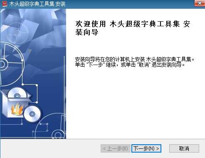The width and height of the screenshot is (205, 158).
Task: Proceed with the 下一步(N) button
Action: click(146, 148)
